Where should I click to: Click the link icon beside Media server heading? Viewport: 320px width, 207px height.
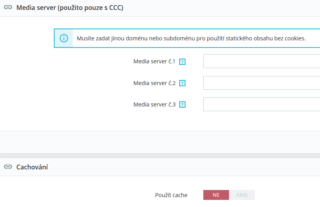pos(8,8)
